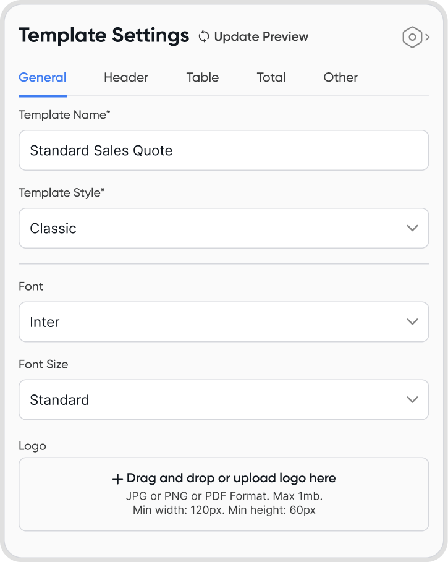This screenshot has height=562, width=448.
Task: Open the Other tab
Action: (340, 78)
